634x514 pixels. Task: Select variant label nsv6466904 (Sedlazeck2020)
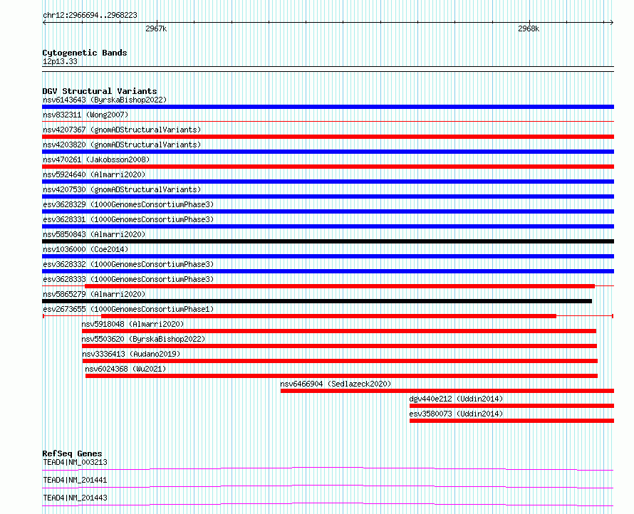coord(336,384)
